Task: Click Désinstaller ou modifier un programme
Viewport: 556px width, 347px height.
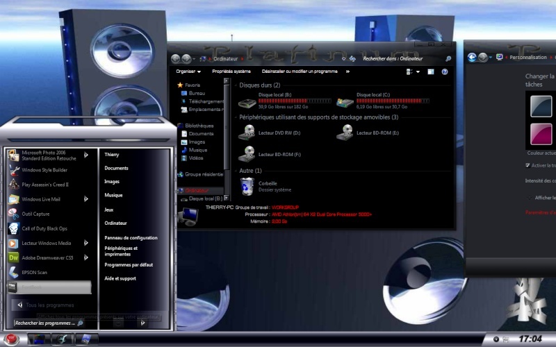Action: (x=300, y=71)
